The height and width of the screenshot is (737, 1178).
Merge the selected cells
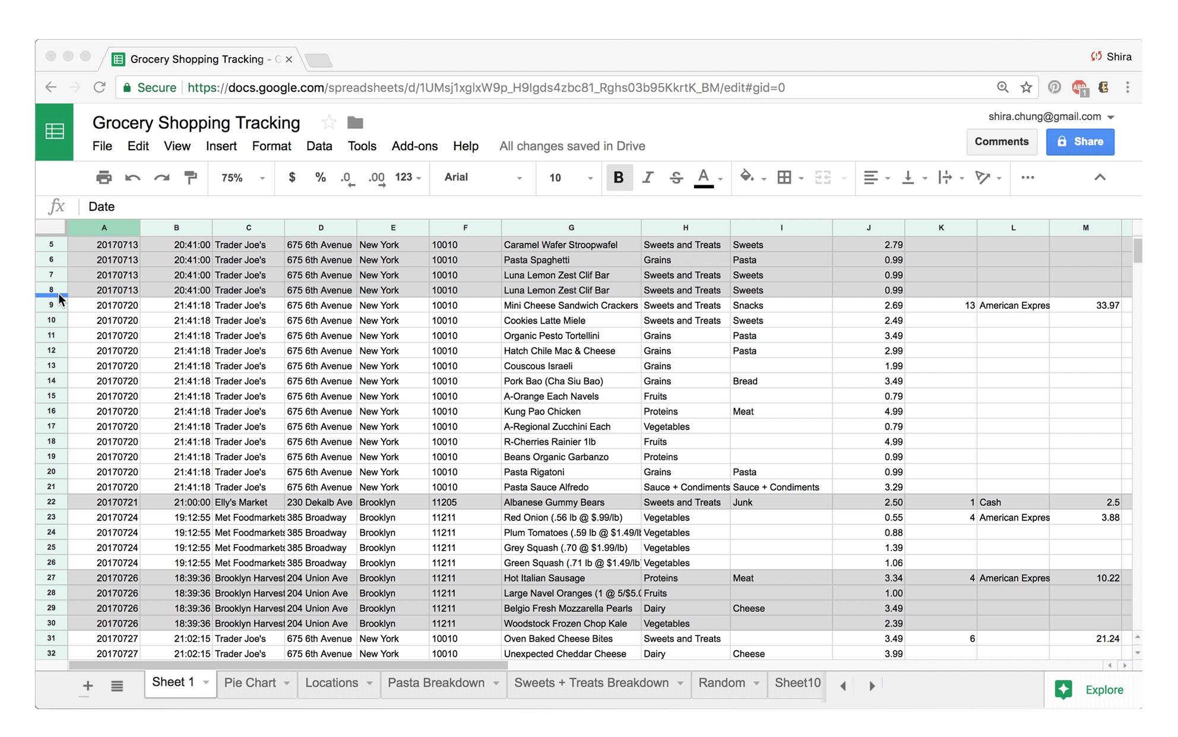pyautogui.click(x=823, y=178)
